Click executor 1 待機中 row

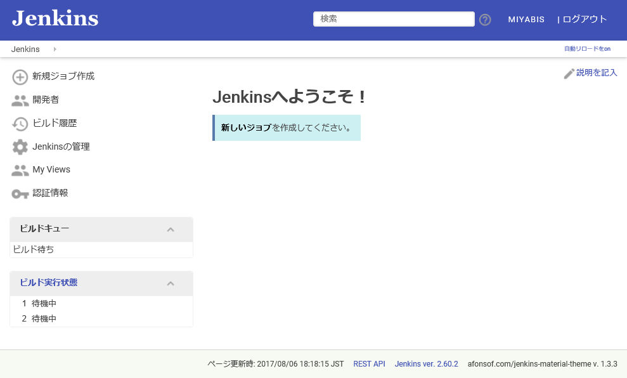tap(101, 304)
